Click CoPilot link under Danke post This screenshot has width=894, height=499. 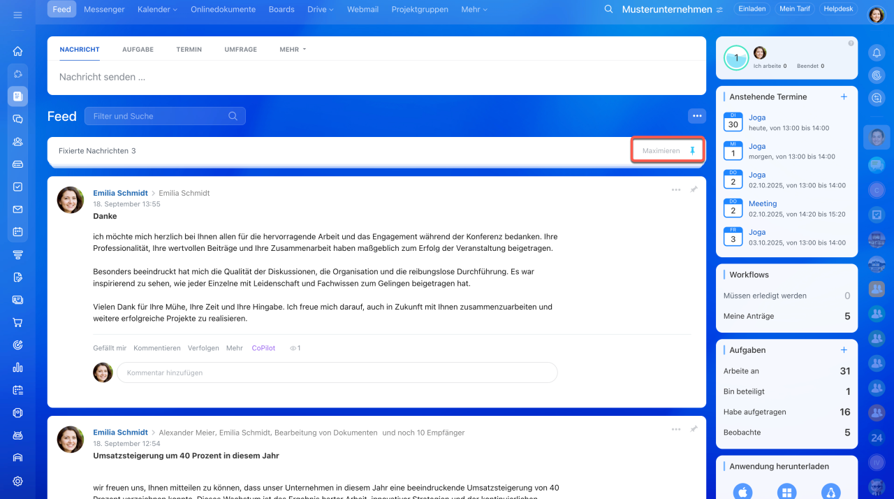pyautogui.click(x=263, y=348)
